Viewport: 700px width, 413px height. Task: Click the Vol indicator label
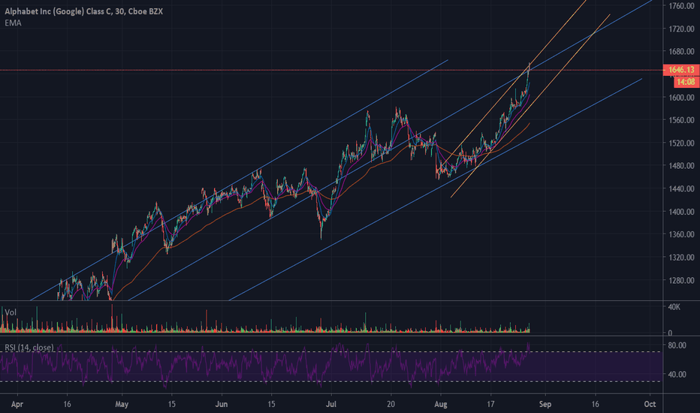11,312
